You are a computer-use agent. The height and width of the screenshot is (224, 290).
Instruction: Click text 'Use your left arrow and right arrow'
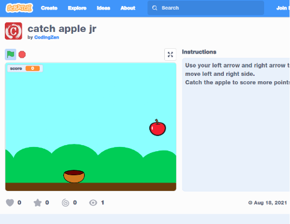[x=235, y=66]
